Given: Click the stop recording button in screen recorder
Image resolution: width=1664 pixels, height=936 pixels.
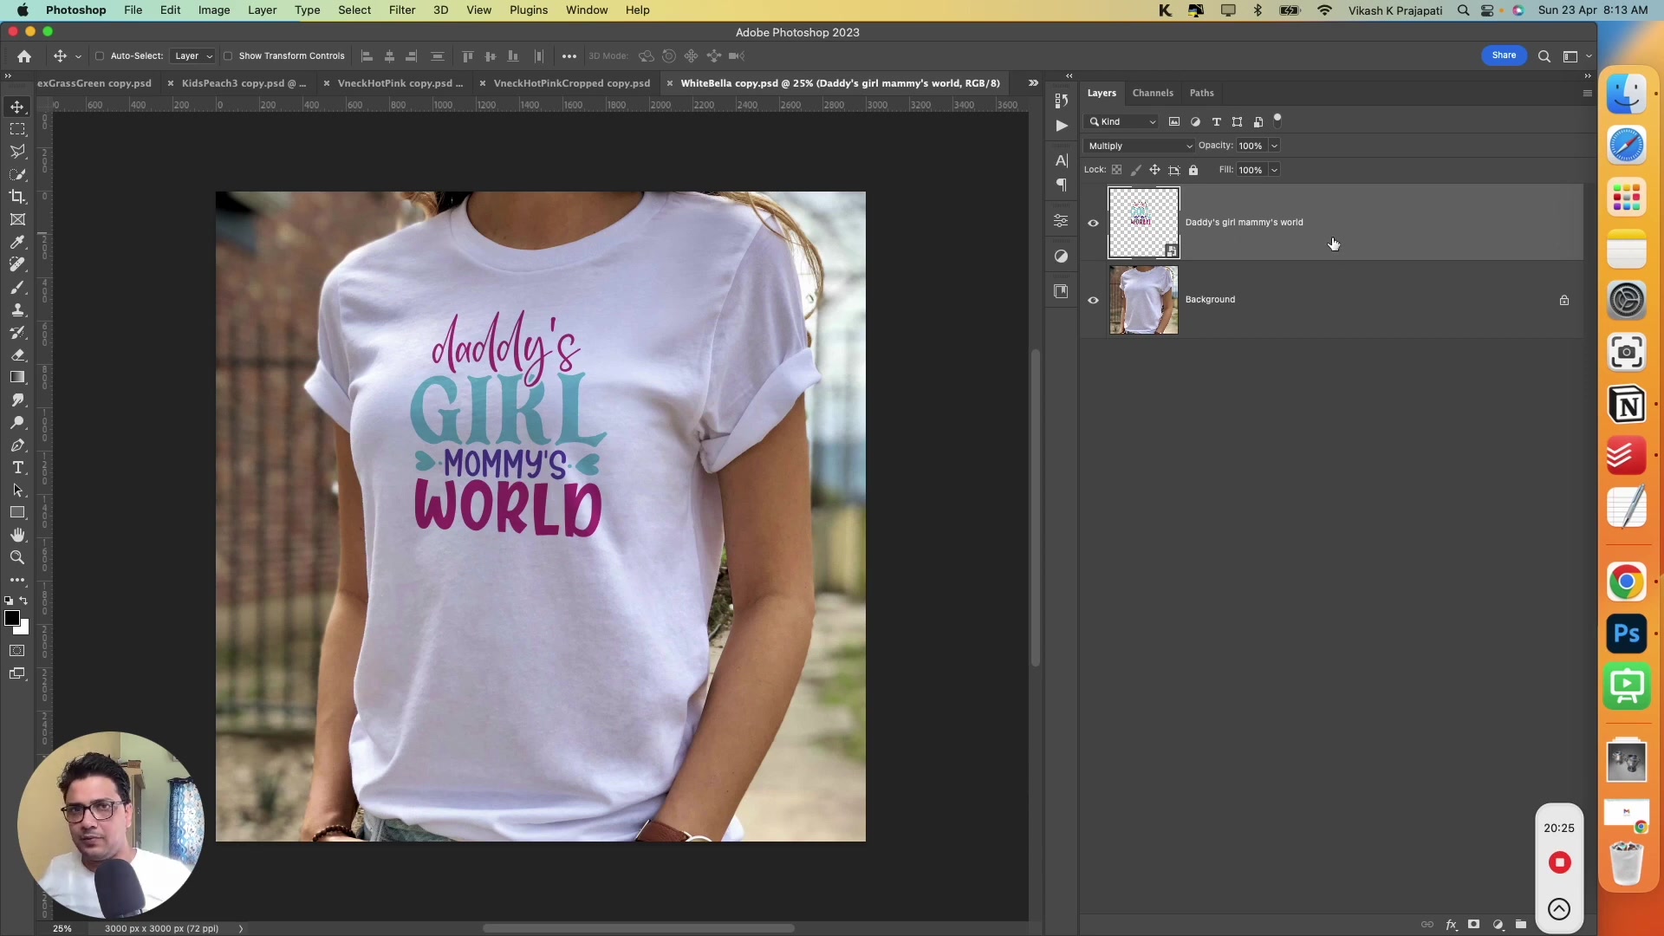Looking at the screenshot, I should pos(1558,862).
